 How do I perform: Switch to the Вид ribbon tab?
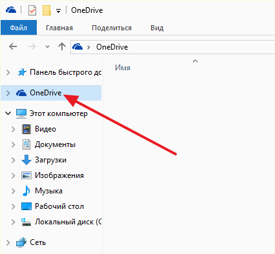pyautogui.click(x=157, y=28)
